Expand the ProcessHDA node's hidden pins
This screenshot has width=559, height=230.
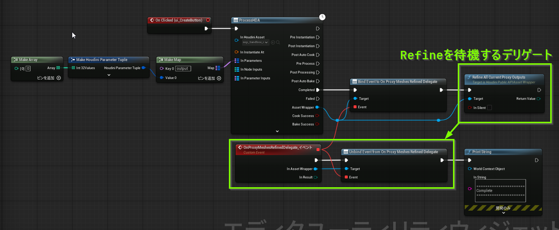tap(277, 131)
